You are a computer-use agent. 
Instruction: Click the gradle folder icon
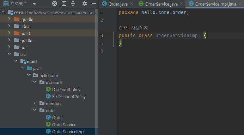(17, 40)
